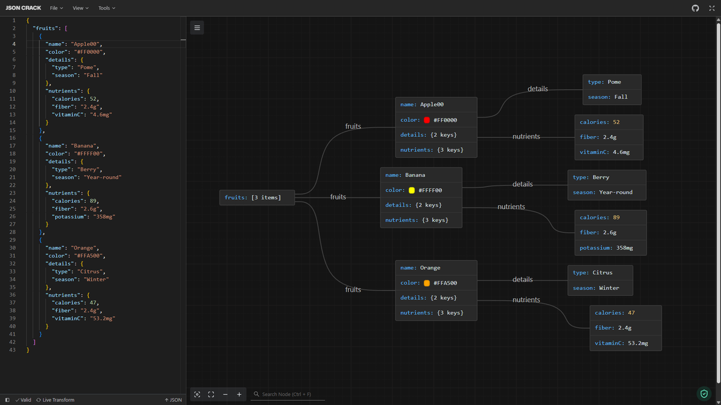Collapse the fruits: [3 items] node
This screenshot has width=721, height=405.
tap(257, 197)
